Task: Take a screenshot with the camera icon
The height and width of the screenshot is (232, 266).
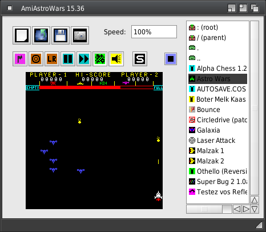Action: tap(80, 35)
